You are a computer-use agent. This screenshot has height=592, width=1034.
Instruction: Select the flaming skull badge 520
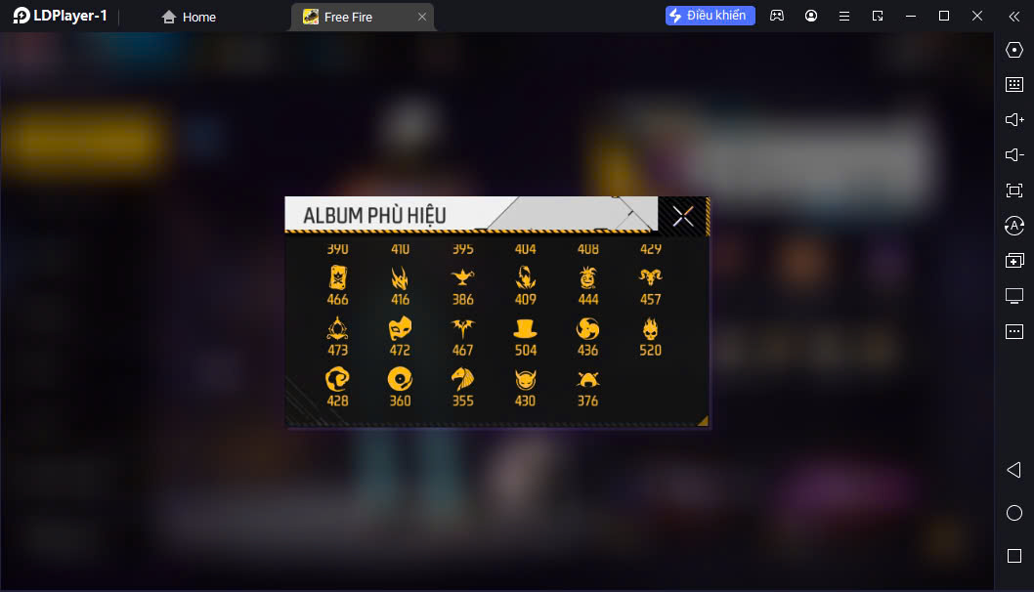[x=650, y=338]
